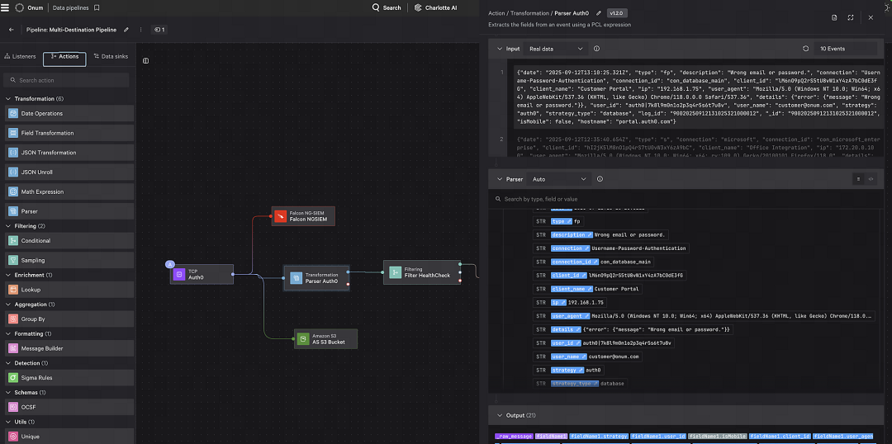Open Charlotte AI assistant
The width and height of the screenshot is (892, 444).
pos(436,8)
